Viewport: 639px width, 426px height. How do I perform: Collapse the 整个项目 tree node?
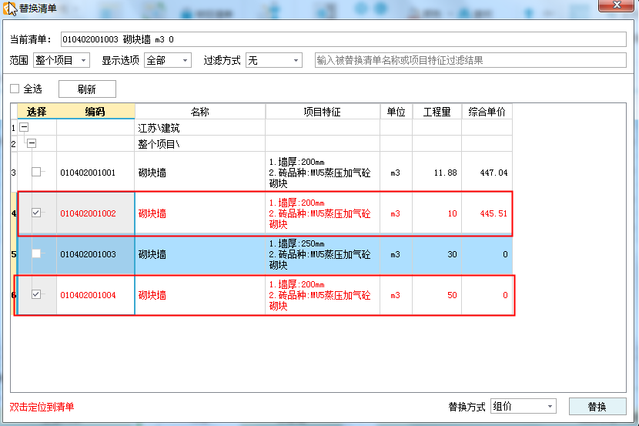coord(32,143)
